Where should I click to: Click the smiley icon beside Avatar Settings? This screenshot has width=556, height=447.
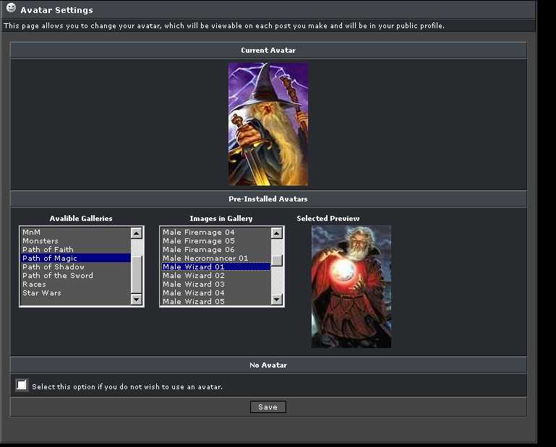11,7
